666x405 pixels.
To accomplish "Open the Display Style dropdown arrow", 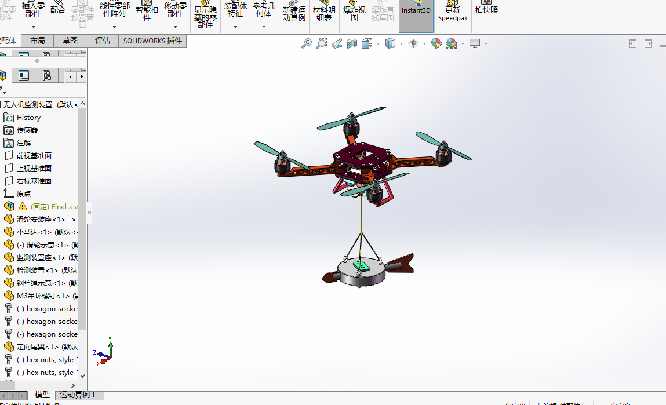I will click(x=401, y=43).
